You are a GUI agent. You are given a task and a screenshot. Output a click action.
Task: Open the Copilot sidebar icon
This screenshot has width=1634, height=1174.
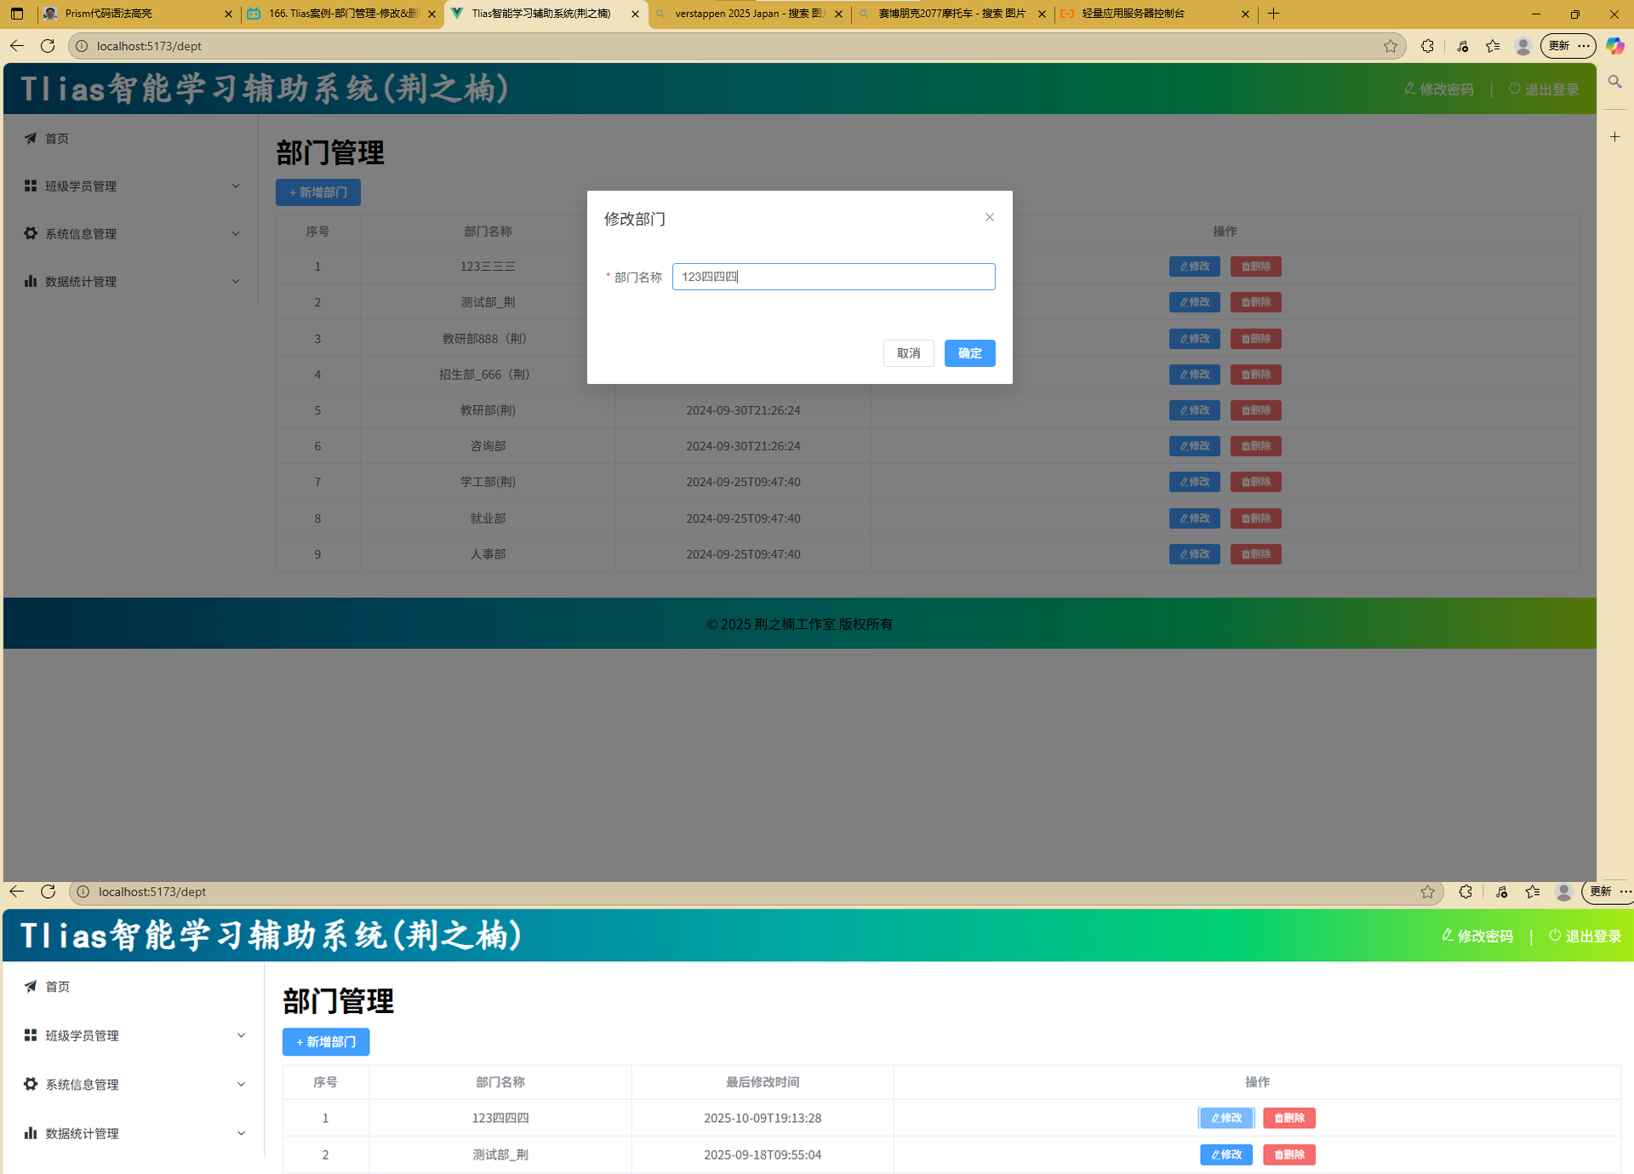pyautogui.click(x=1614, y=46)
